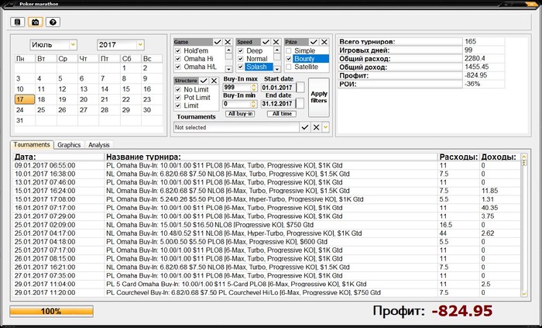The image size is (542, 328).
Task: Clear all in Game filter
Action: coord(228,42)
